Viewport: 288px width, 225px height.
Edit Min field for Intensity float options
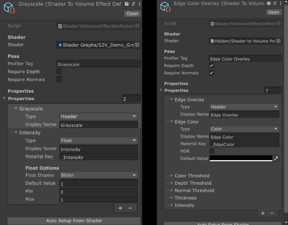(x=99, y=192)
